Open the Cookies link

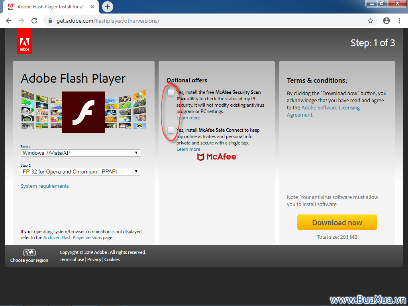click(112, 259)
